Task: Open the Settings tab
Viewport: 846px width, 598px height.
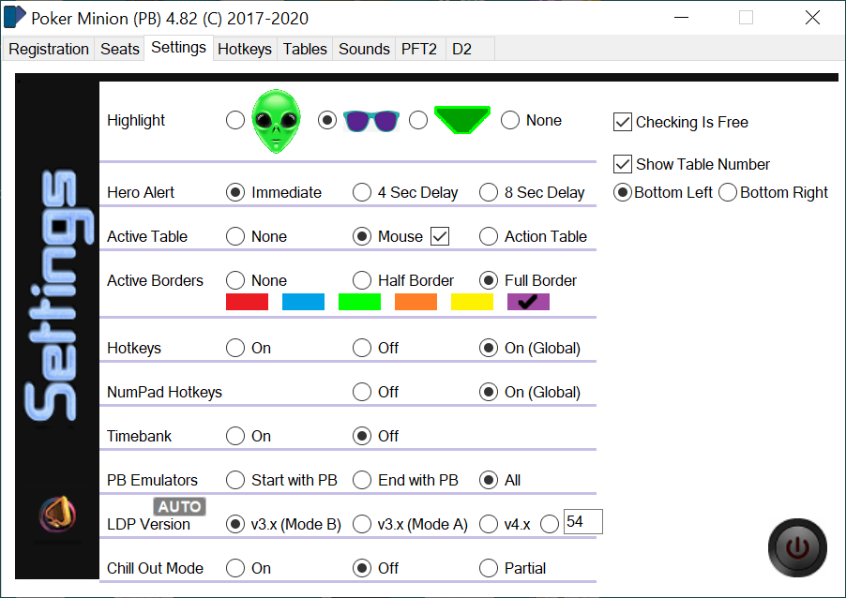Action: click(x=178, y=48)
